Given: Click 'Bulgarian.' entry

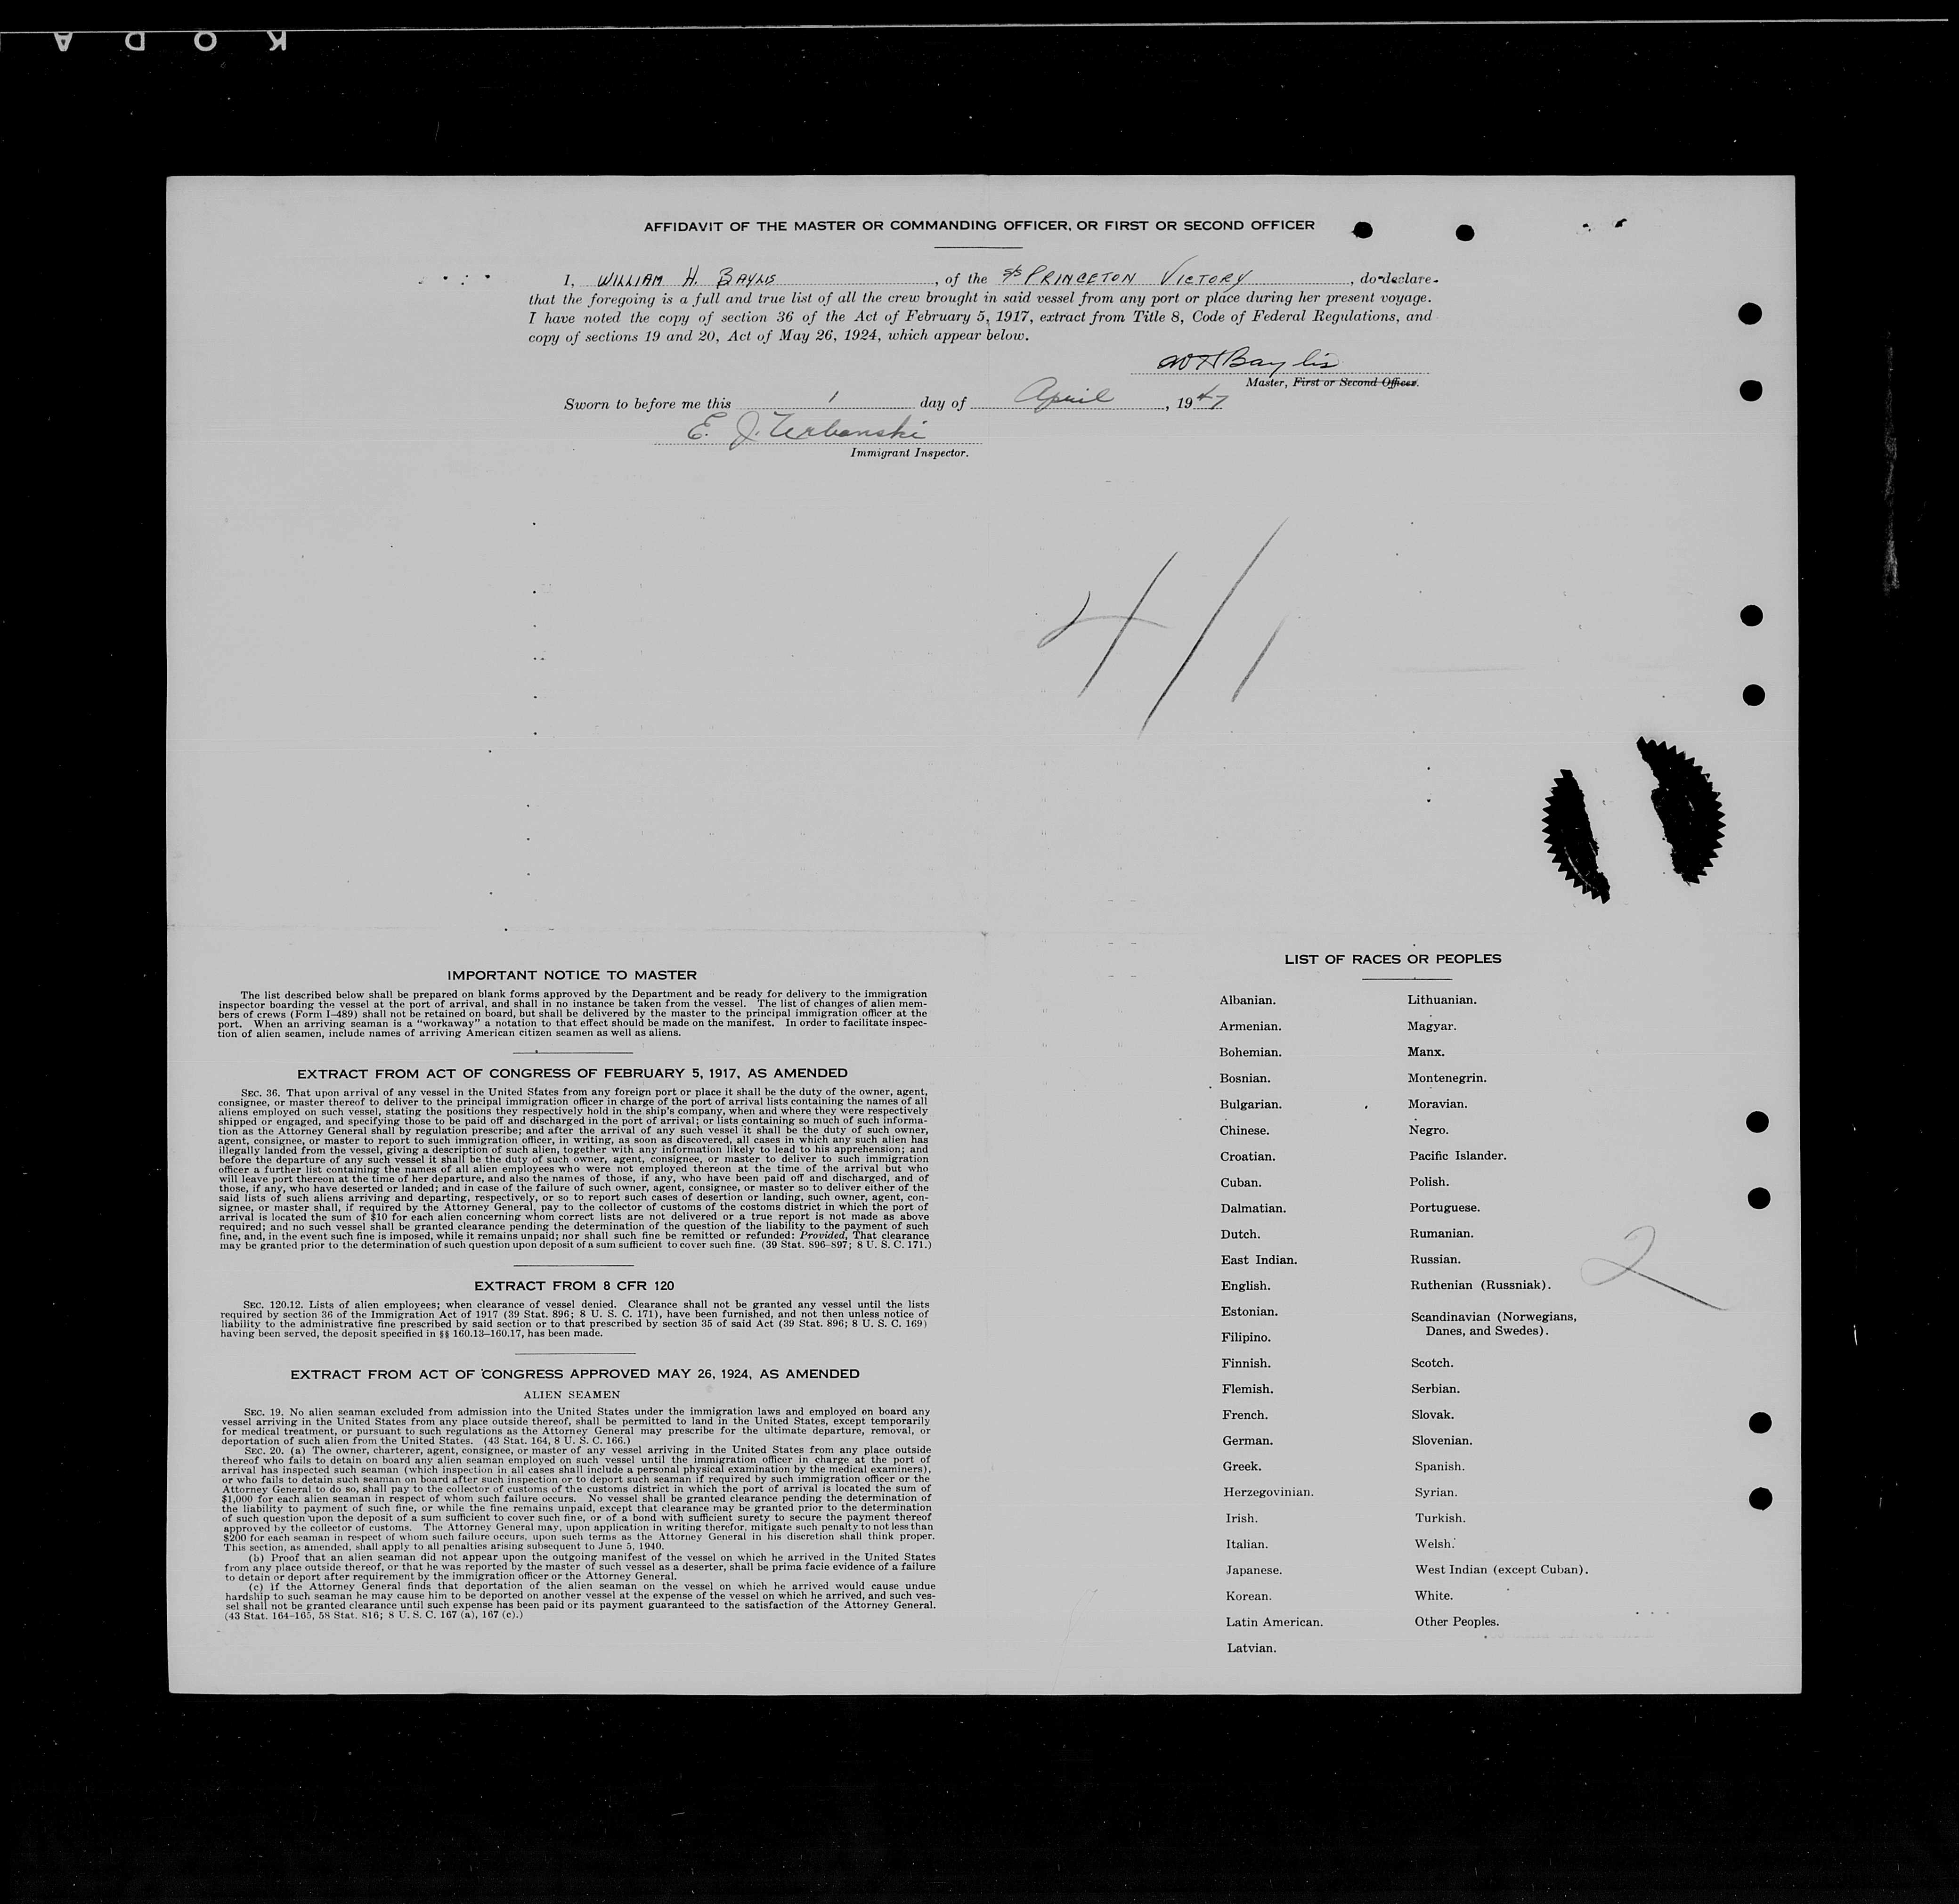Looking at the screenshot, I should [1250, 1104].
